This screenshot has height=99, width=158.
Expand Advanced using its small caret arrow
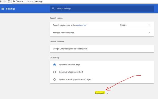pyautogui.click(x=108, y=93)
